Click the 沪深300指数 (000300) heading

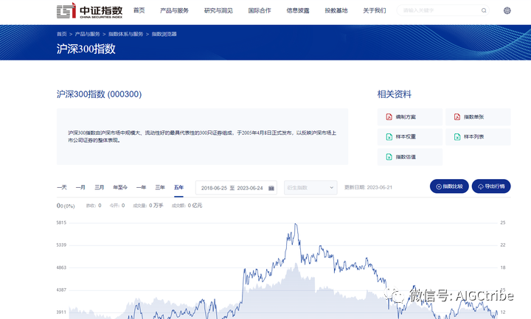(99, 94)
